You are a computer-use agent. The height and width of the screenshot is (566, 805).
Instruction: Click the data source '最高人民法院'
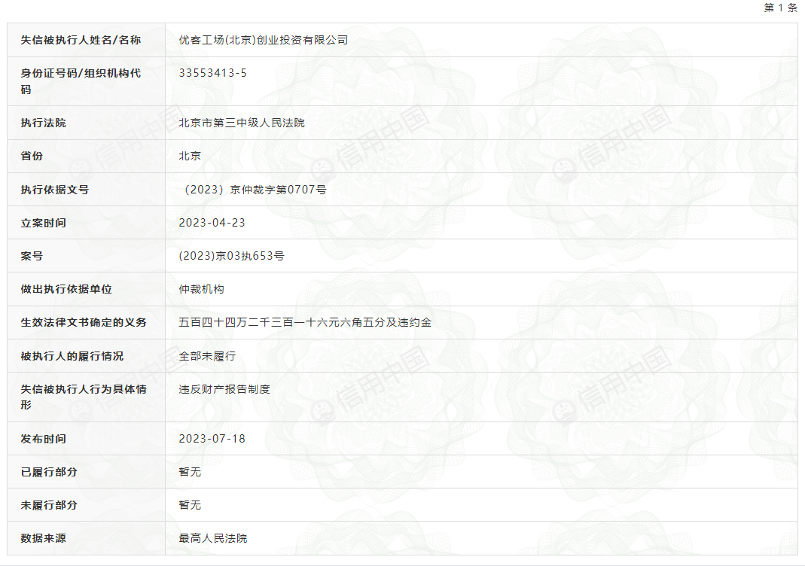pyautogui.click(x=213, y=538)
